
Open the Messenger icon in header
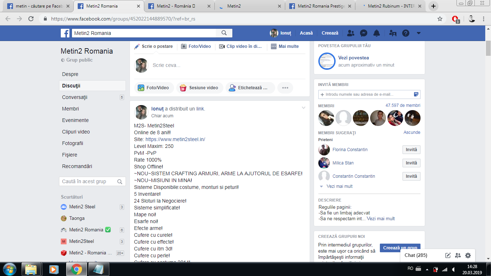tap(364, 33)
